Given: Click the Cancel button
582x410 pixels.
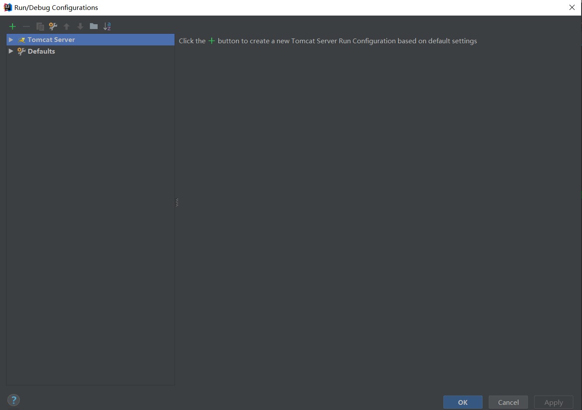Looking at the screenshot, I should click(x=508, y=402).
